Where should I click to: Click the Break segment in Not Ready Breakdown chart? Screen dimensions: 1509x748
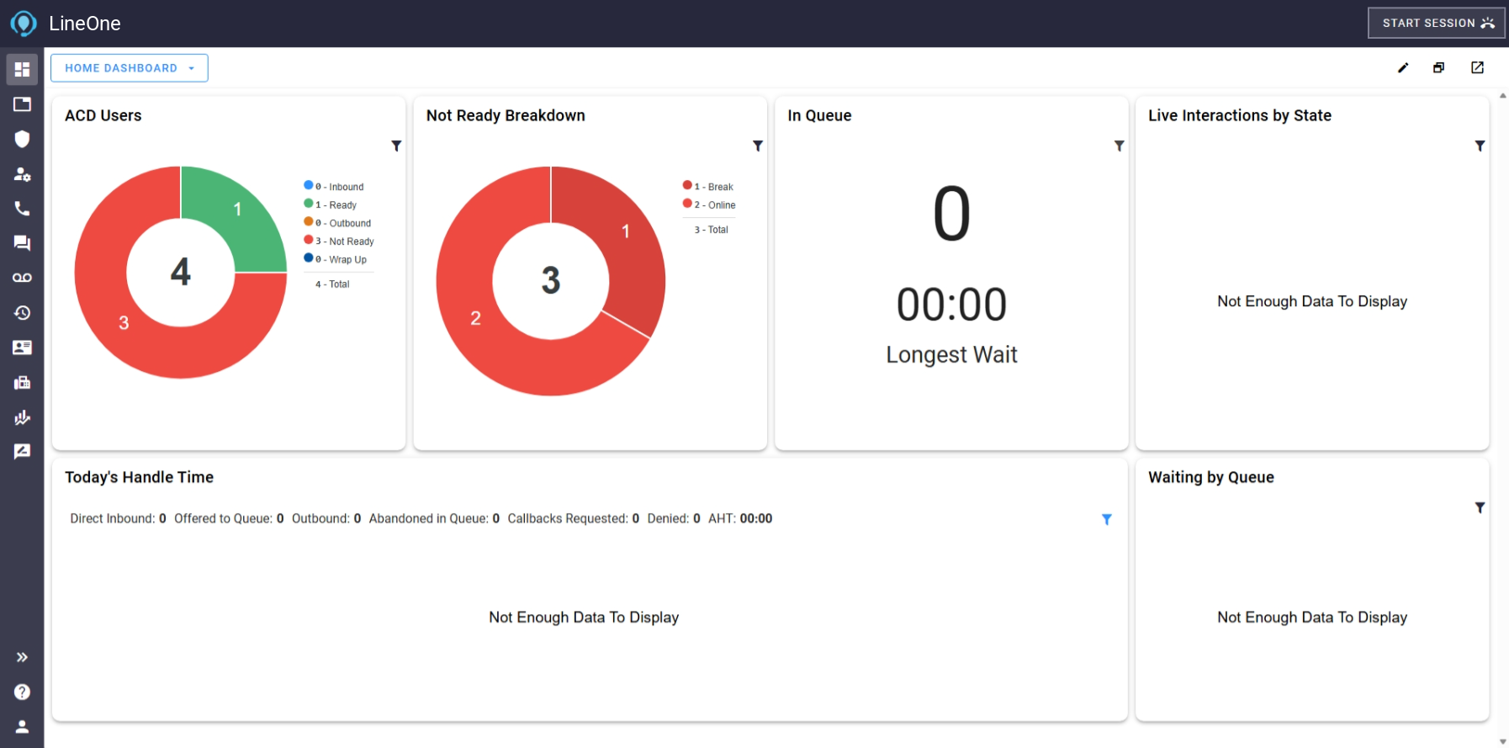point(626,231)
